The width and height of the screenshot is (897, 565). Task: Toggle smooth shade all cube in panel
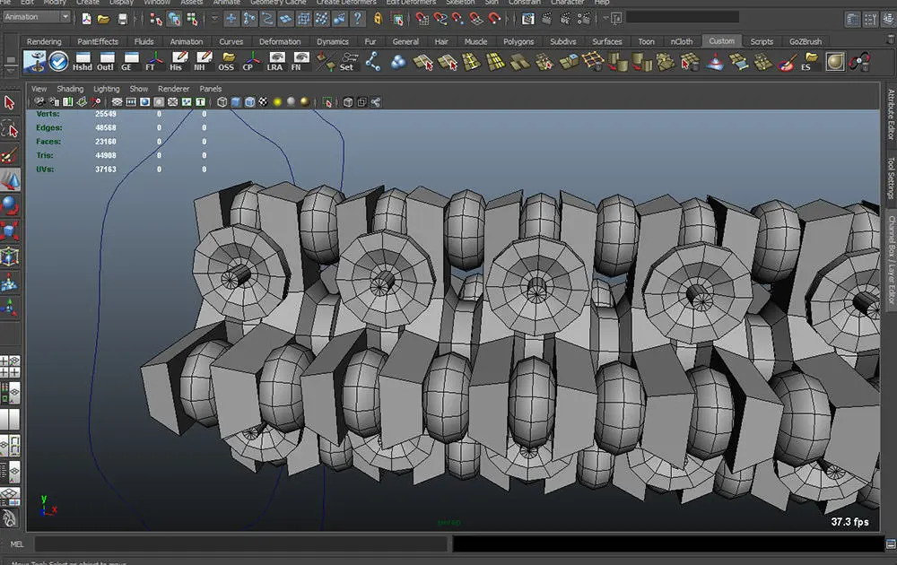[x=236, y=102]
